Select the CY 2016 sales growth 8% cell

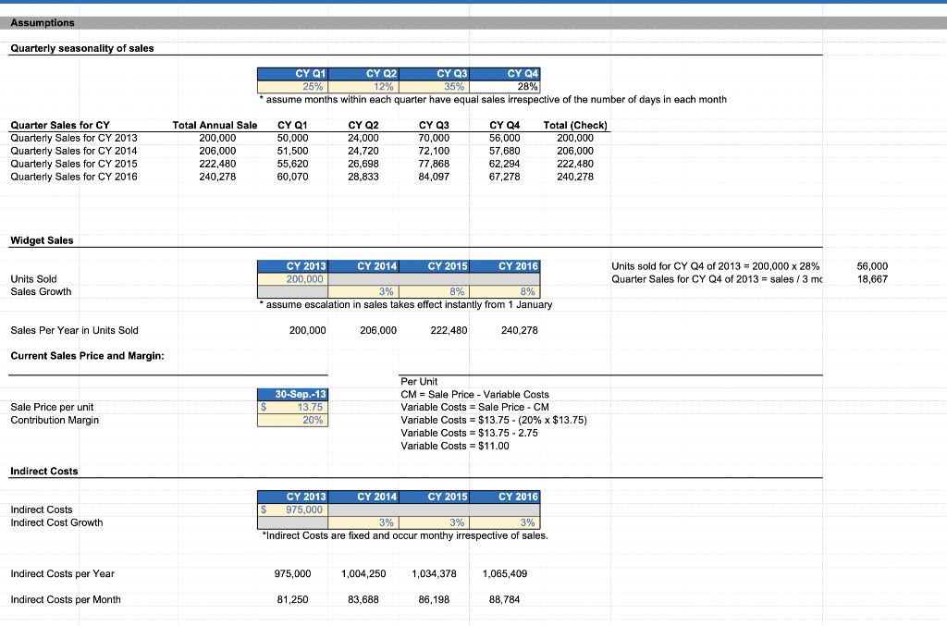(x=505, y=292)
